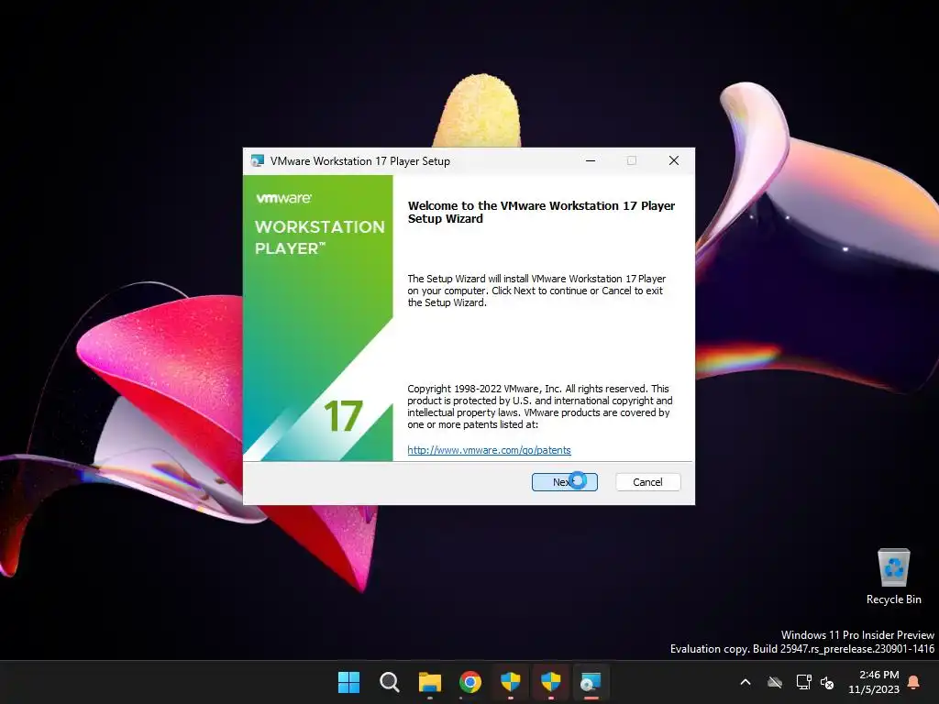The image size is (939, 704).
Task: Show hidden system tray icons
Action: (x=746, y=682)
